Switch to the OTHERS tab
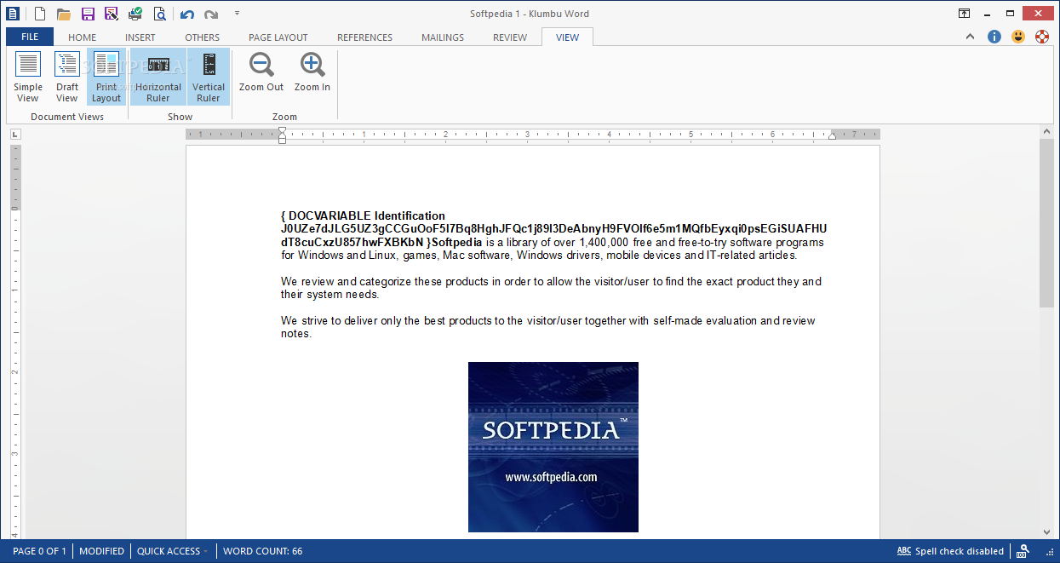The width and height of the screenshot is (1060, 563). 202,37
